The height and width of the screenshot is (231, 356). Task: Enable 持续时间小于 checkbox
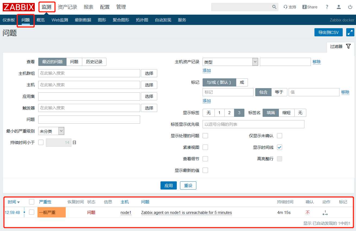[41, 142]
